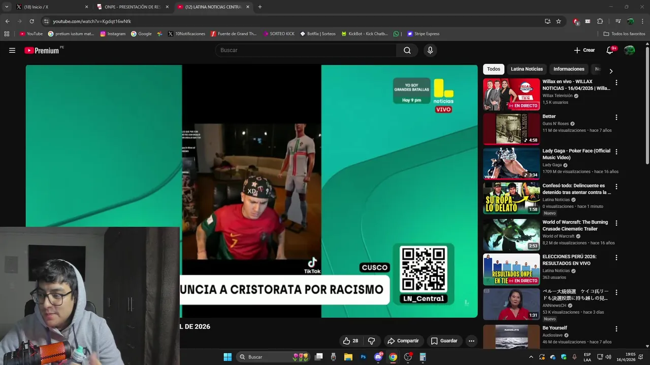
Task: Open the SORTEO KICK bookmark
Action: 279,34
